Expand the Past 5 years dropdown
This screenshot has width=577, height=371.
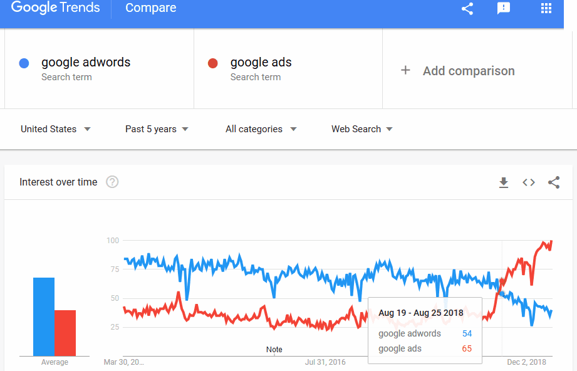click(x=157, y=129)
